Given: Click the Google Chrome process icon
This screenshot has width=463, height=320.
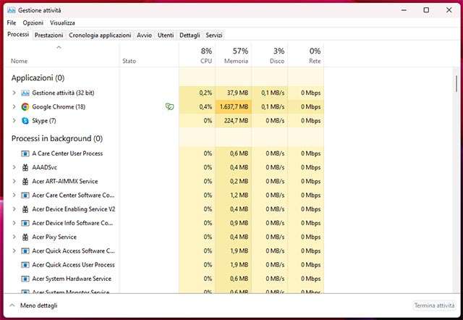Looking at the screenshot, I should pyautogui.click(x=25, y=106).
